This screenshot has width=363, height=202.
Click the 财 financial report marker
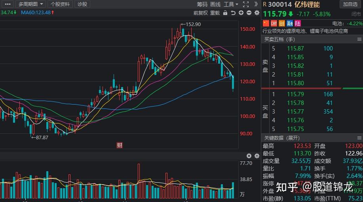click(120, 145)
